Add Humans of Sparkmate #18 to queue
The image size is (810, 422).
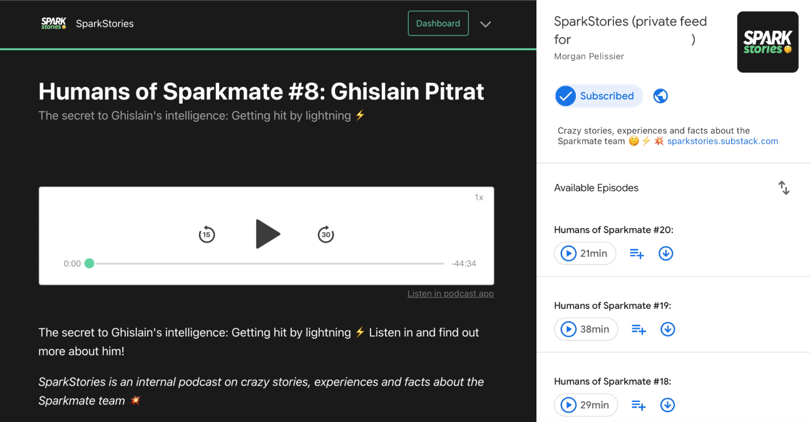tap(638, 405)
